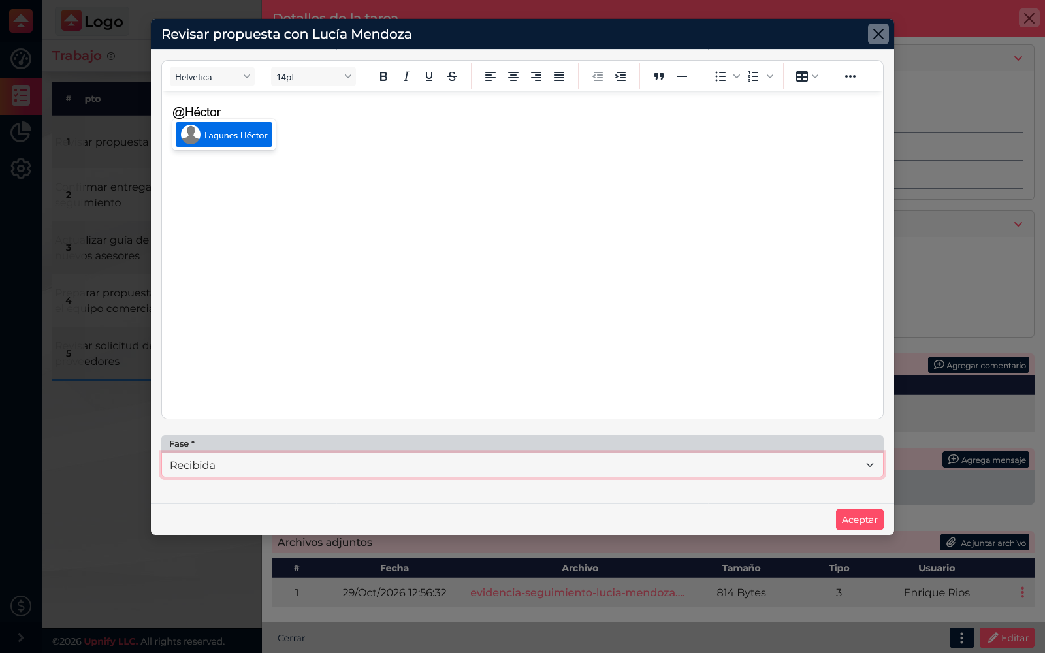
Task: Open the task list icon in sidebar
Action: tap(21, 96)
